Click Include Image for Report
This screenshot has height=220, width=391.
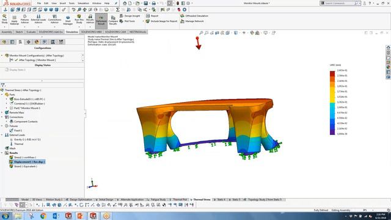tap(161, 21)
